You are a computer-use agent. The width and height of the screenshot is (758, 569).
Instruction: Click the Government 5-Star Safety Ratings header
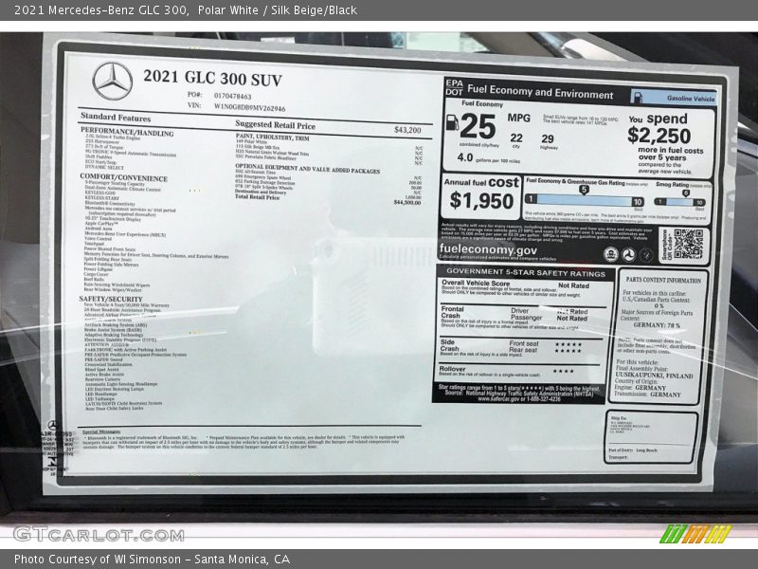(526, 272)
